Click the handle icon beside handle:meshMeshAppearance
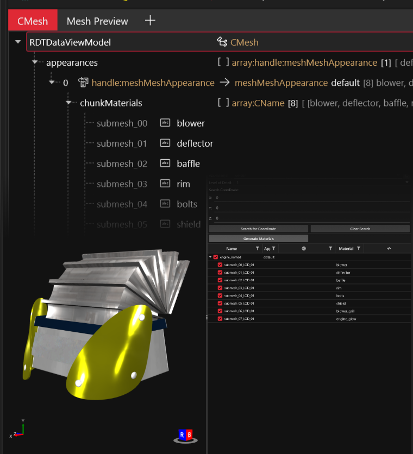413x454 pixels. click(83, 83)
